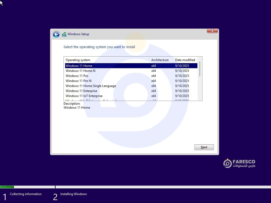Click the FARESCD watermark logo
Viewport: 271px width, 203px height.
click(239, 163)
